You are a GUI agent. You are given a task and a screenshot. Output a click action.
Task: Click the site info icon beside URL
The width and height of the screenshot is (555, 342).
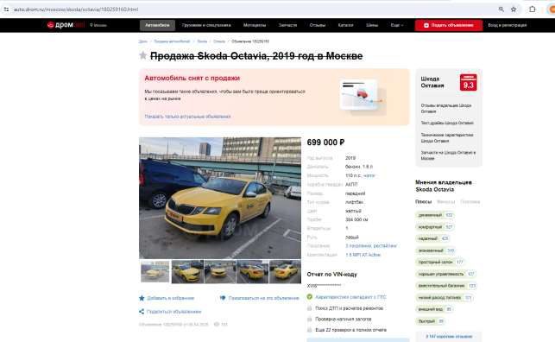[6, 9]
